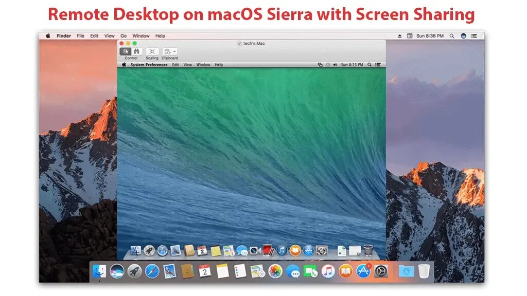This screenshot has height=296, width=527.
Task: Open Messages in the remote dock
Action: [242, 250]
